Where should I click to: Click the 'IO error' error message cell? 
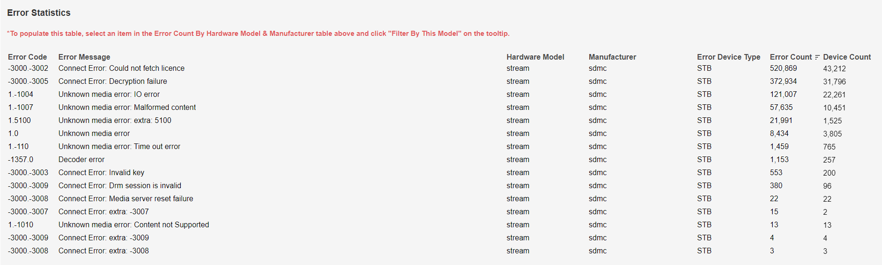pos(109,95)
